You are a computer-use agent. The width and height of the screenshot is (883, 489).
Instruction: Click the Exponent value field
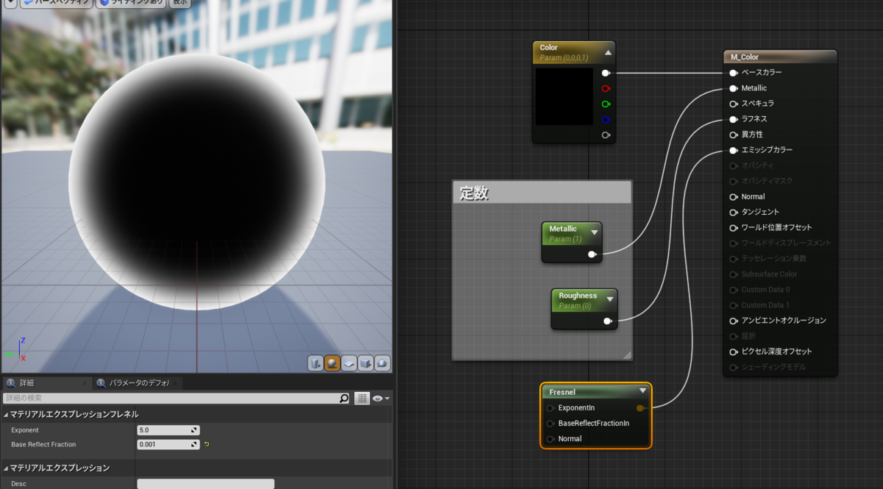pyautogui.click(x=168, y=430)
